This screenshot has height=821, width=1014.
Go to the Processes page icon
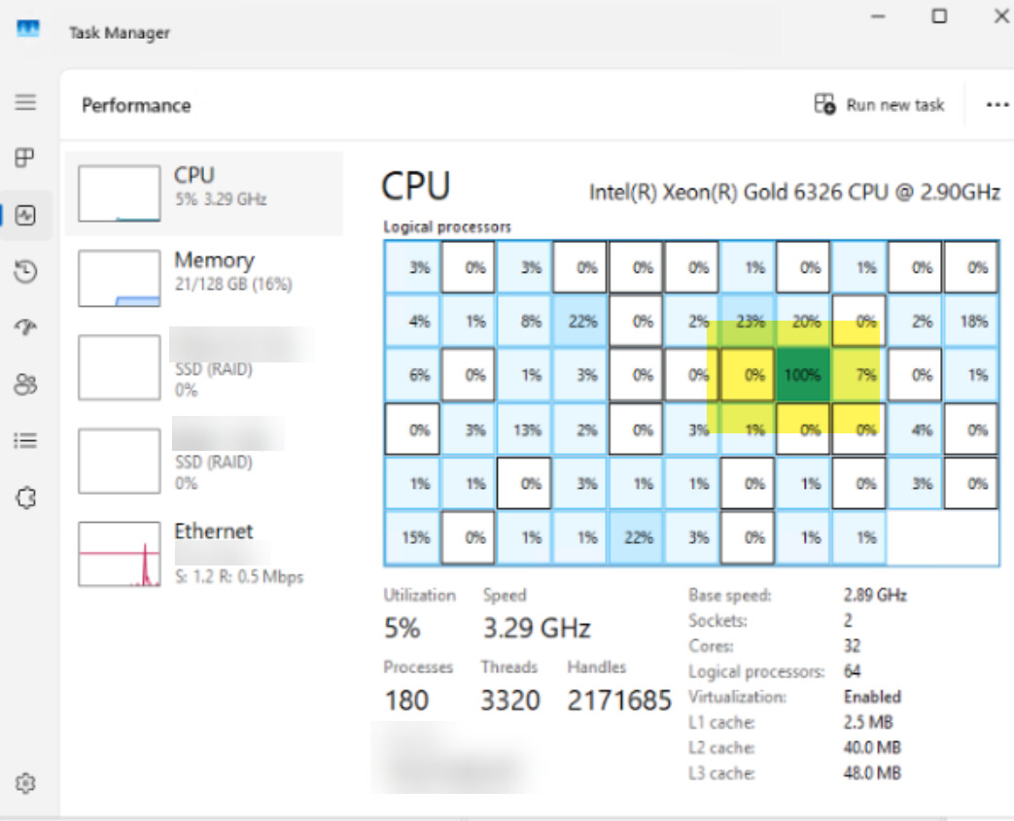[25, 158]
